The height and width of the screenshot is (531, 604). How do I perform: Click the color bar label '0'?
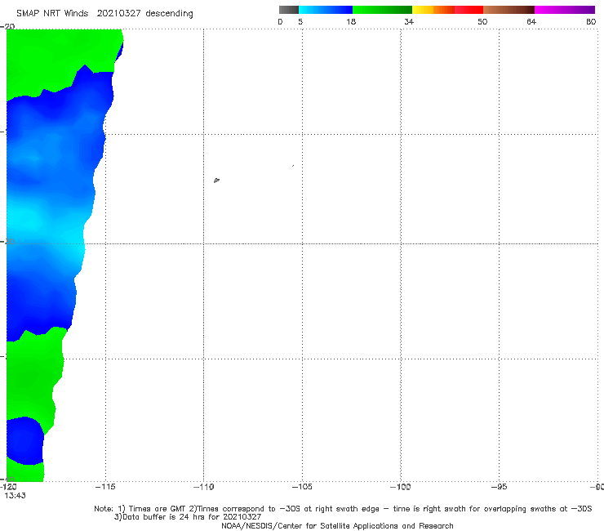coord(281,22)
